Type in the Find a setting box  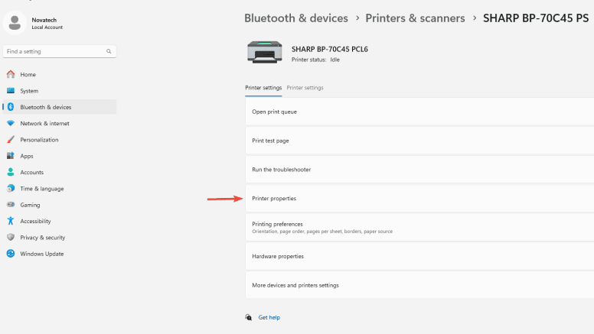coord(54,52)
